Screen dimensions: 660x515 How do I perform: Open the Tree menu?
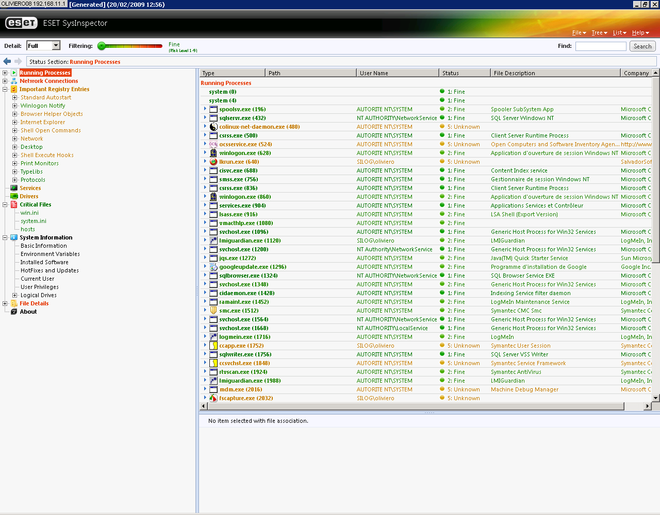pos(599,32)
